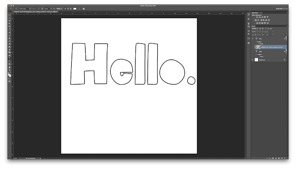The height and width of the screenshot is (169, 296).
Task: Add a Curves adjustment
Action: (x=262, y=17)
